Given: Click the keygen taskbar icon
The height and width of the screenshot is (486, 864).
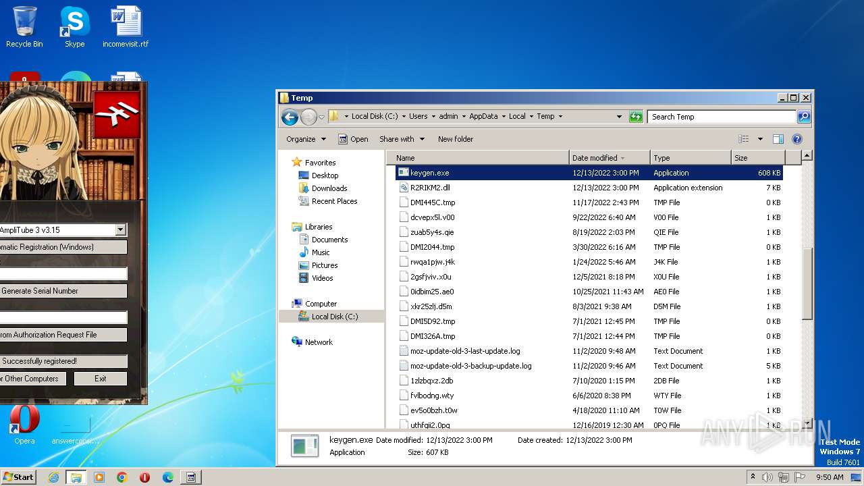Looking at the screenshot, I should tap(191, 477).
